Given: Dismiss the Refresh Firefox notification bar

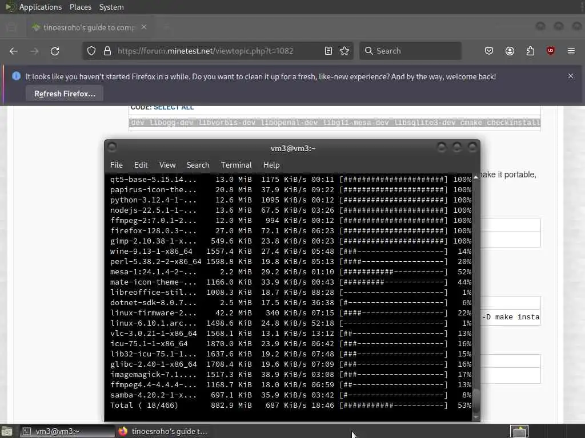Looking at the screenshot, I should point(571,76).
